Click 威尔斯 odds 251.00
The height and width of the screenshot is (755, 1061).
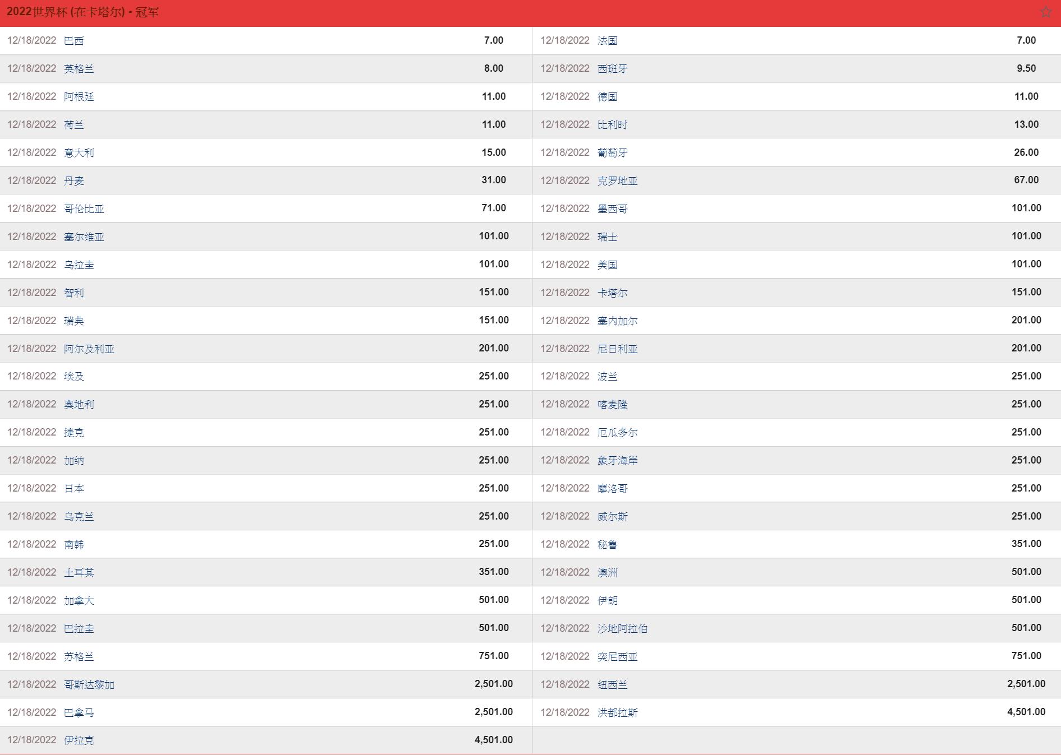point(1026,516)
